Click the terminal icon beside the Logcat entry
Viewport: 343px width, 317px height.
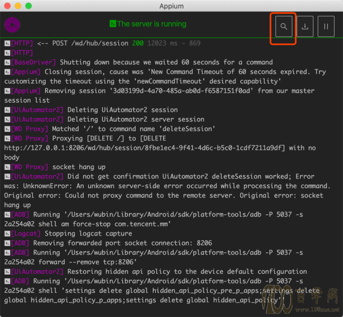pos(7,234)
